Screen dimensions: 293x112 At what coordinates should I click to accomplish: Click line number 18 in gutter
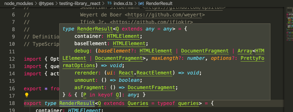[12, 103]
